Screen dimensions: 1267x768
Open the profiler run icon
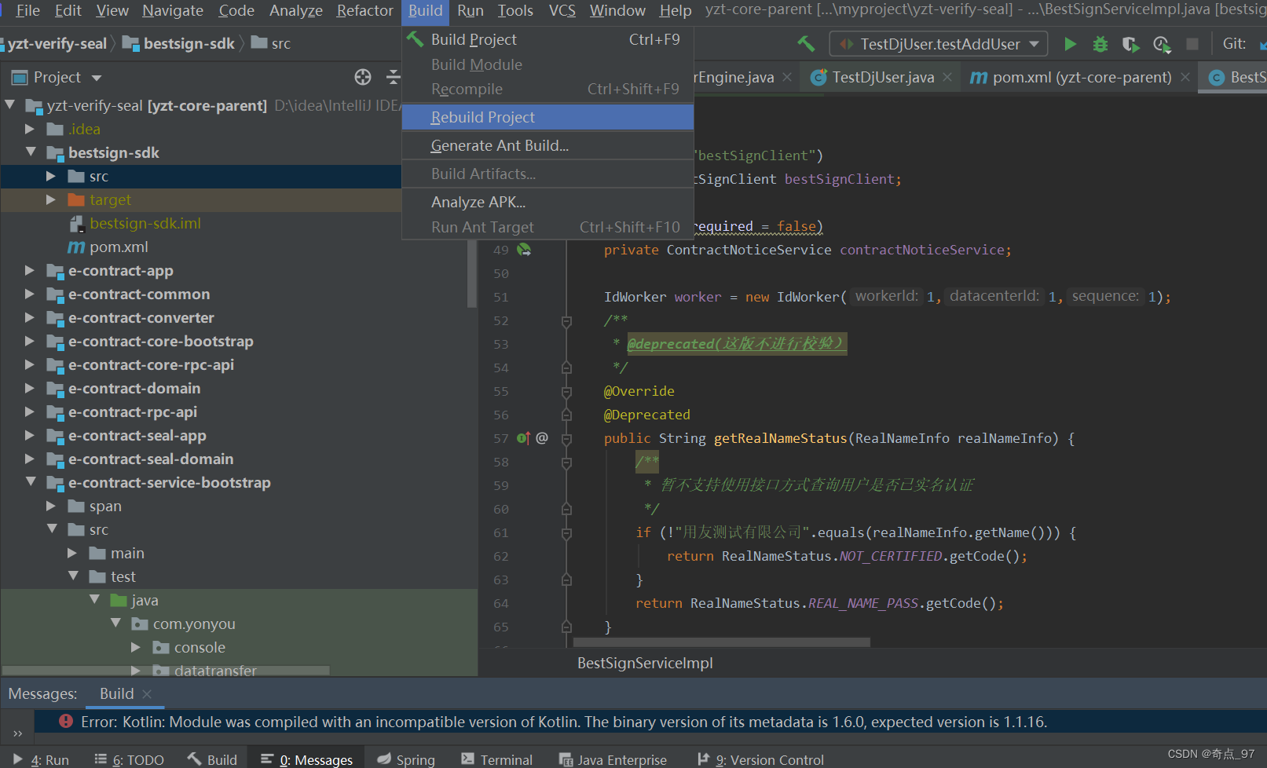(x=1162, y=44)
